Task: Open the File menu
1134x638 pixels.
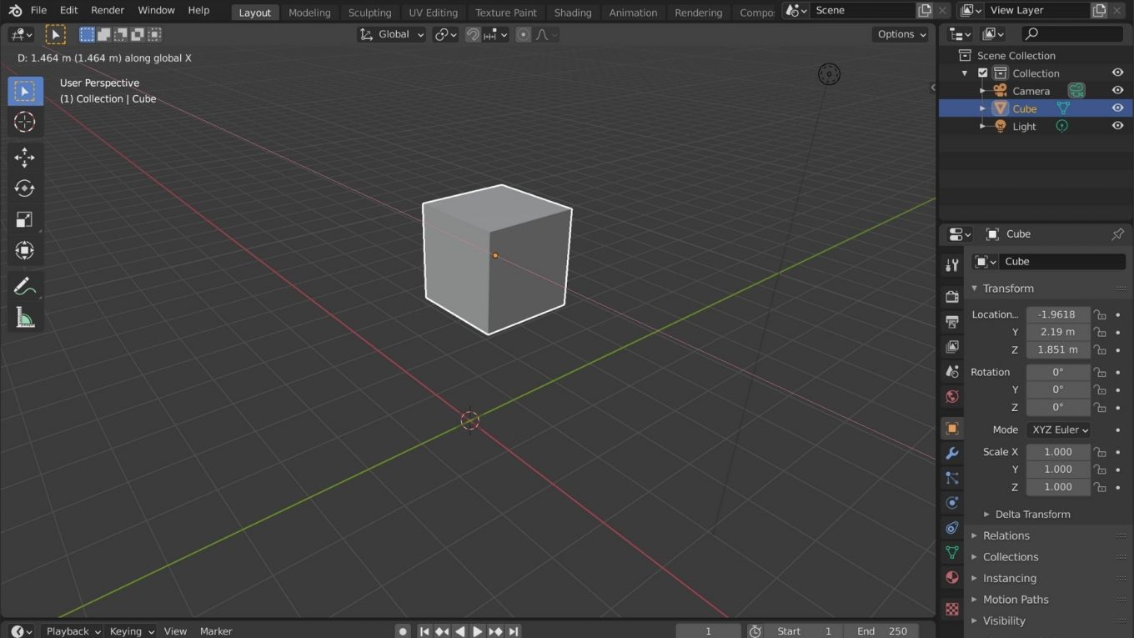Action: pos(38,10)
